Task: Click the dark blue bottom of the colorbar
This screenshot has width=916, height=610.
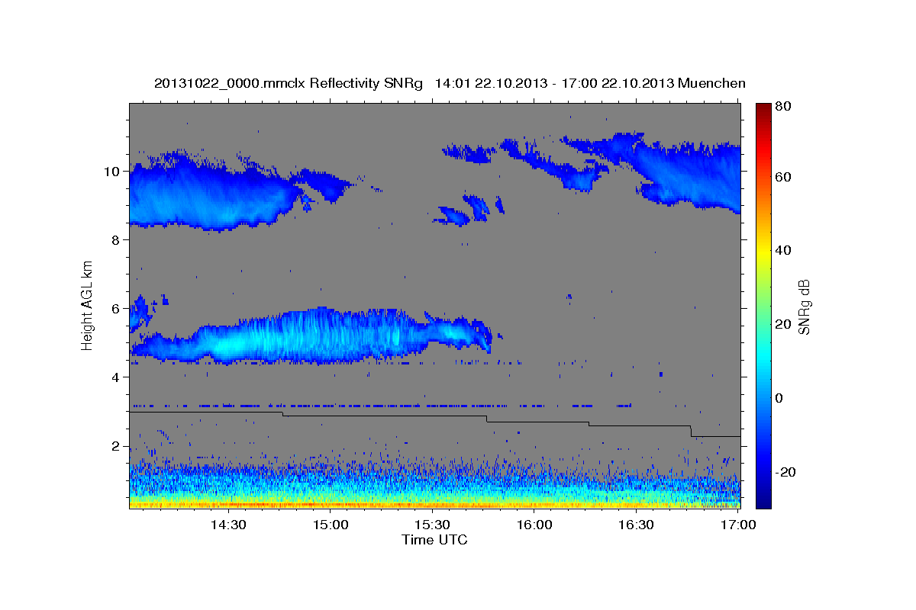Action: click(763, 499)
